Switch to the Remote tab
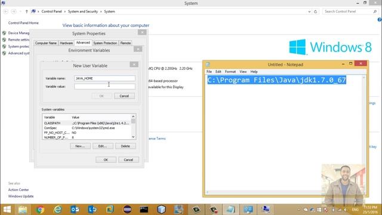 click(x=125, y=43)
